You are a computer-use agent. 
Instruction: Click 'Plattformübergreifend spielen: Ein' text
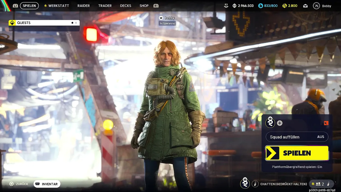pyautogui.click(x=297, y=167)
